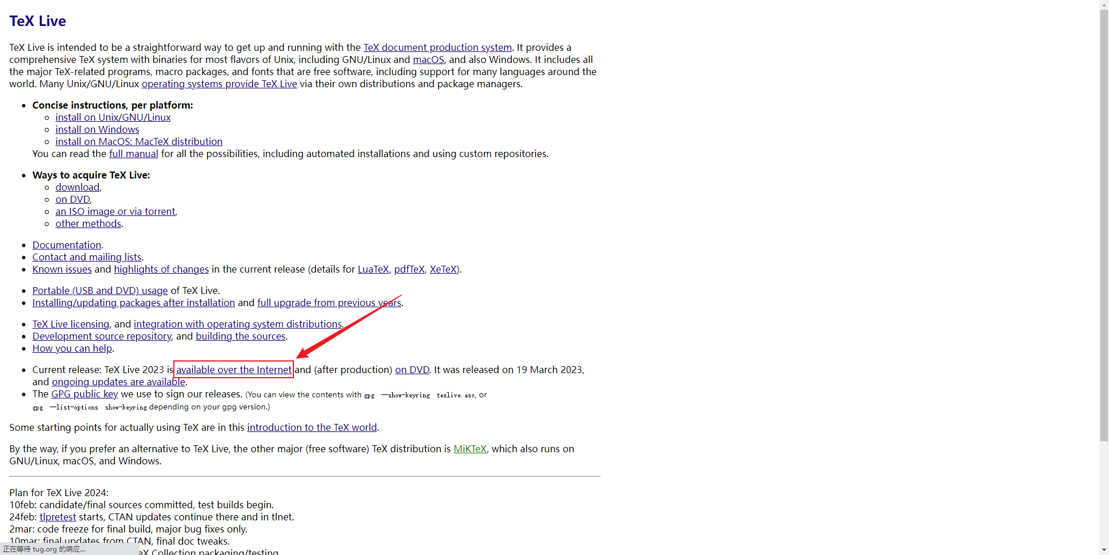This screenshot has width=1109, height=555.
Task: Open the GPG public key link
Action: 84,394
